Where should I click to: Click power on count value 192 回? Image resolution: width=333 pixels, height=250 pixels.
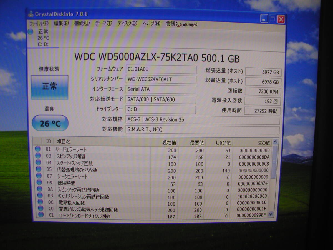tap(263, 101)
